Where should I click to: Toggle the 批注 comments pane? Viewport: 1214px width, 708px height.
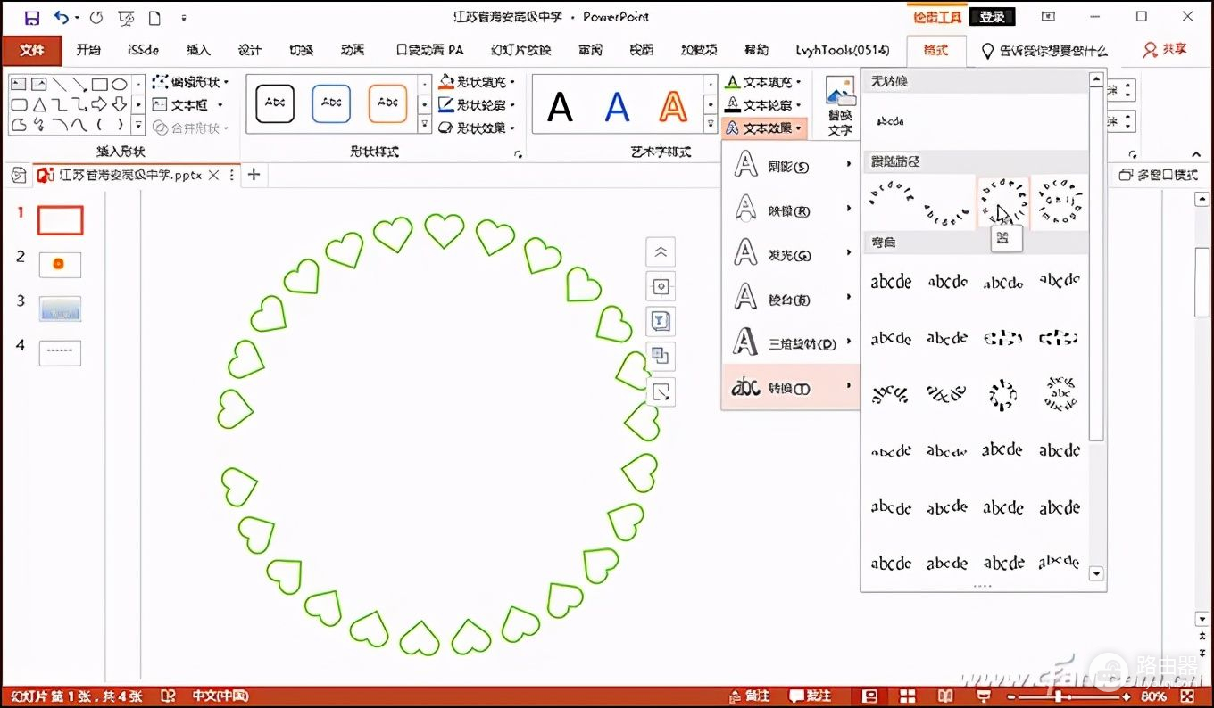point(810,696)
